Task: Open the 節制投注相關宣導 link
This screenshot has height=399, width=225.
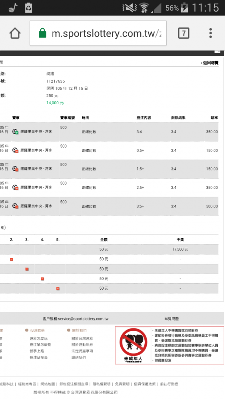Action: tap(74, 384)
